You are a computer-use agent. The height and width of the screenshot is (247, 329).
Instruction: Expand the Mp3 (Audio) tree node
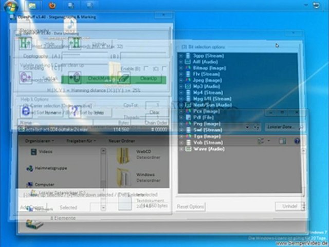(x=181, y=86)
